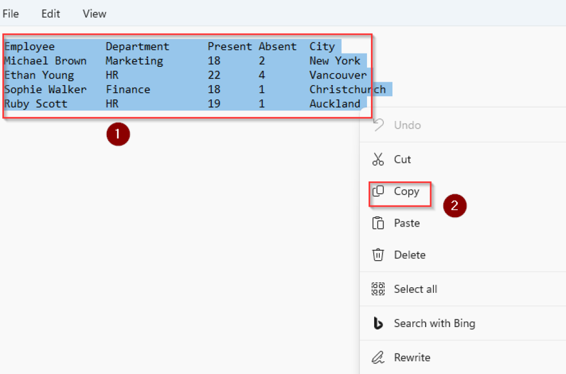Click the word Employee in the text
566x374 pixels.
coord(29,46)
